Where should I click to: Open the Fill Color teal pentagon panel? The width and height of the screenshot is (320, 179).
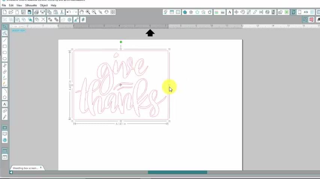coord(185,12)
